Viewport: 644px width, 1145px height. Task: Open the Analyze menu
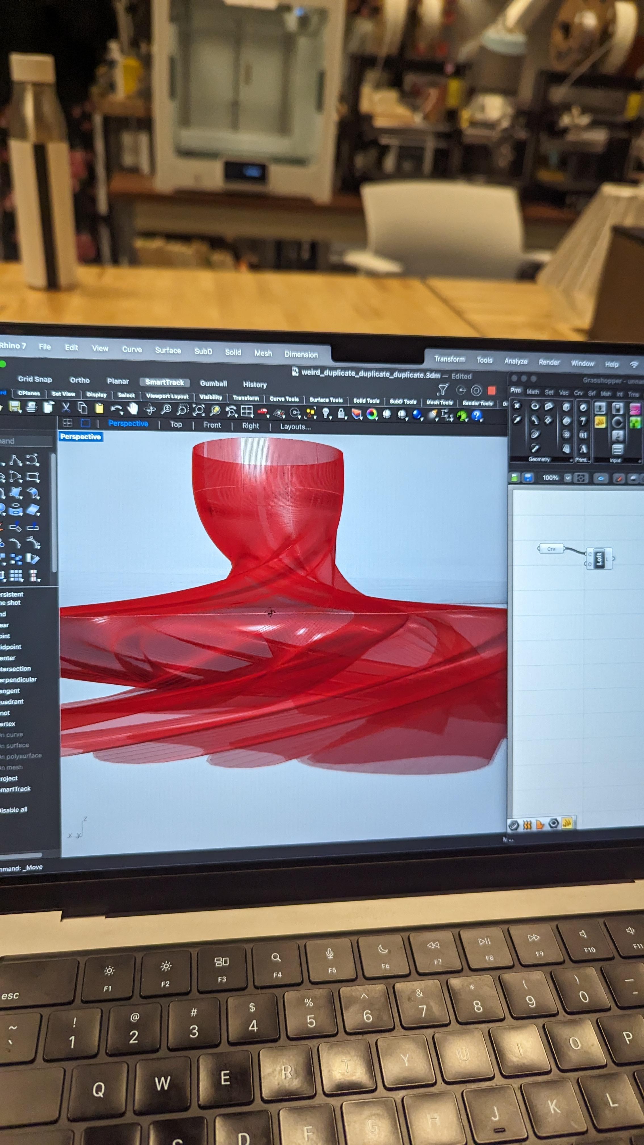516,362
